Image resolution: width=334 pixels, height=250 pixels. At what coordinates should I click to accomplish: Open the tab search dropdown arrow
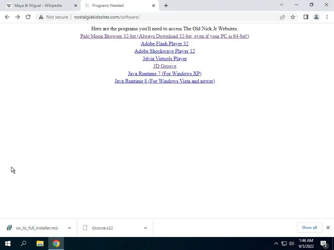point(281,5)
